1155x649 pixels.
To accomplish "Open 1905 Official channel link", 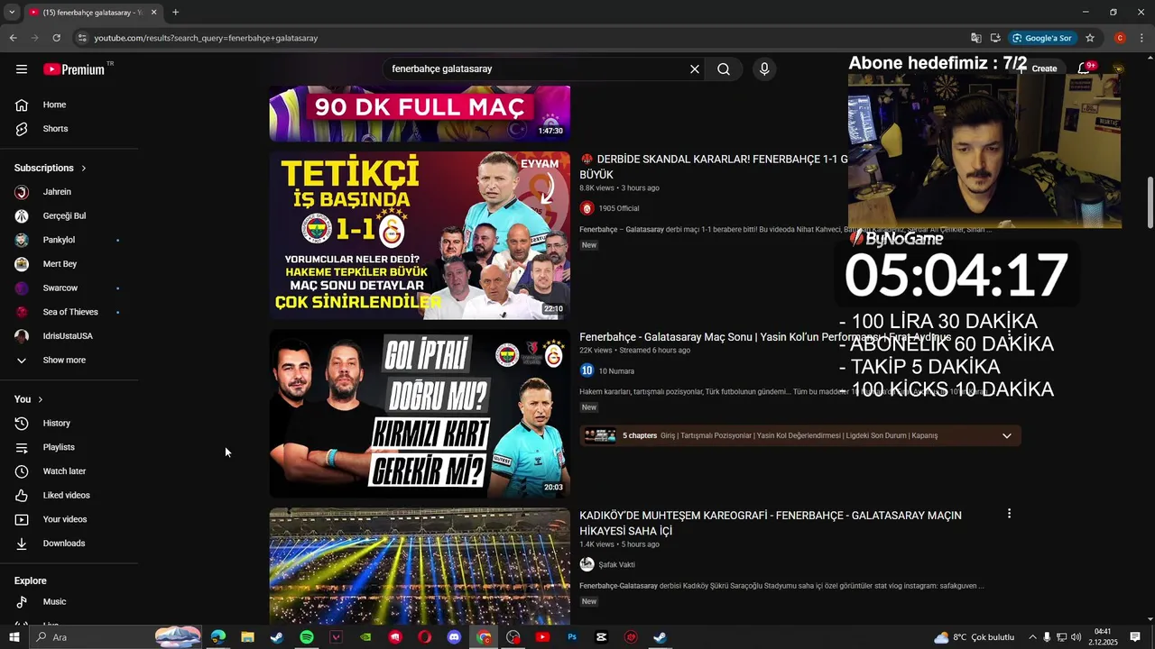I will [x=619, y=209].
